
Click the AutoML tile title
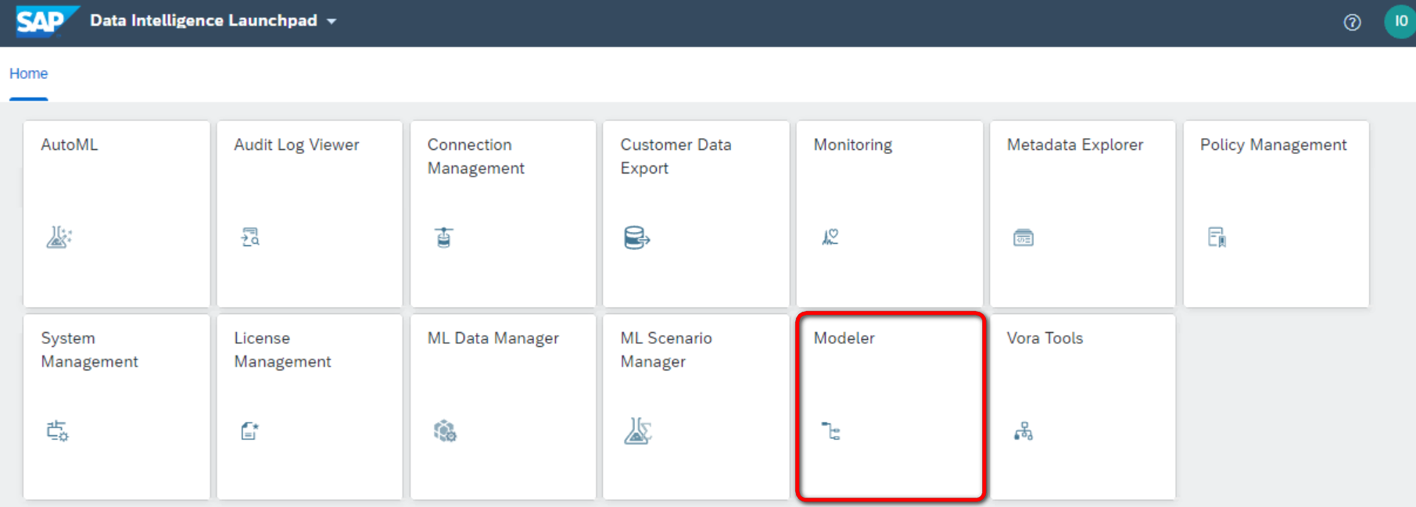(x=70, y=145)
